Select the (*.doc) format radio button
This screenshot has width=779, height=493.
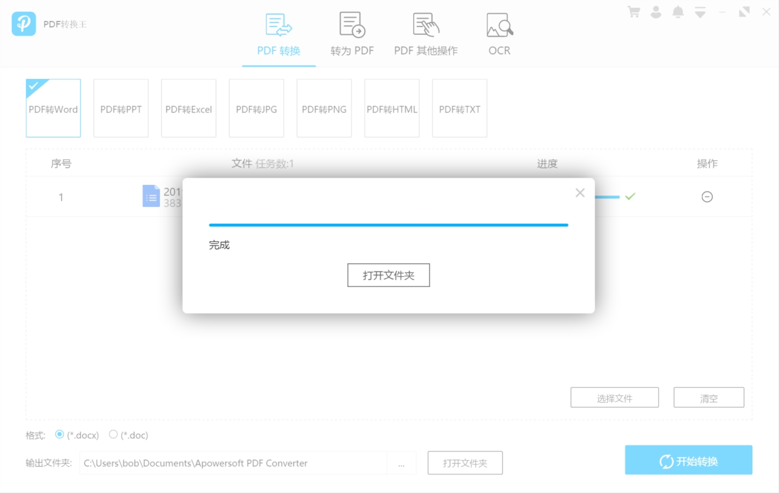pos(113,434)
